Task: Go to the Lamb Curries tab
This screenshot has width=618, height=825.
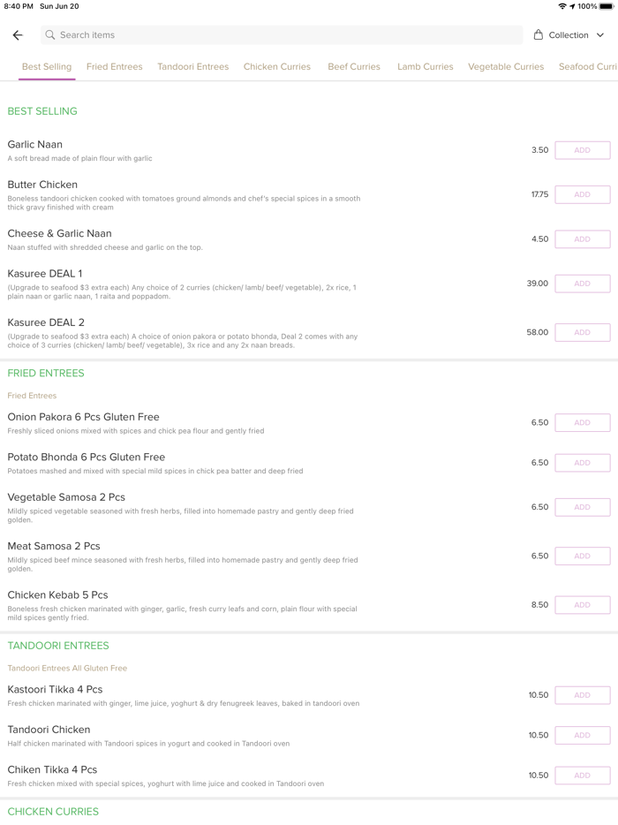Action: tap(425, 67)
